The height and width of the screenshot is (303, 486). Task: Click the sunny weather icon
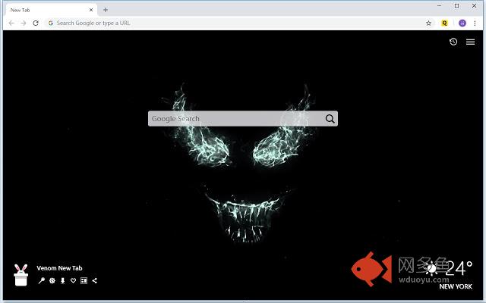(432, 268)
